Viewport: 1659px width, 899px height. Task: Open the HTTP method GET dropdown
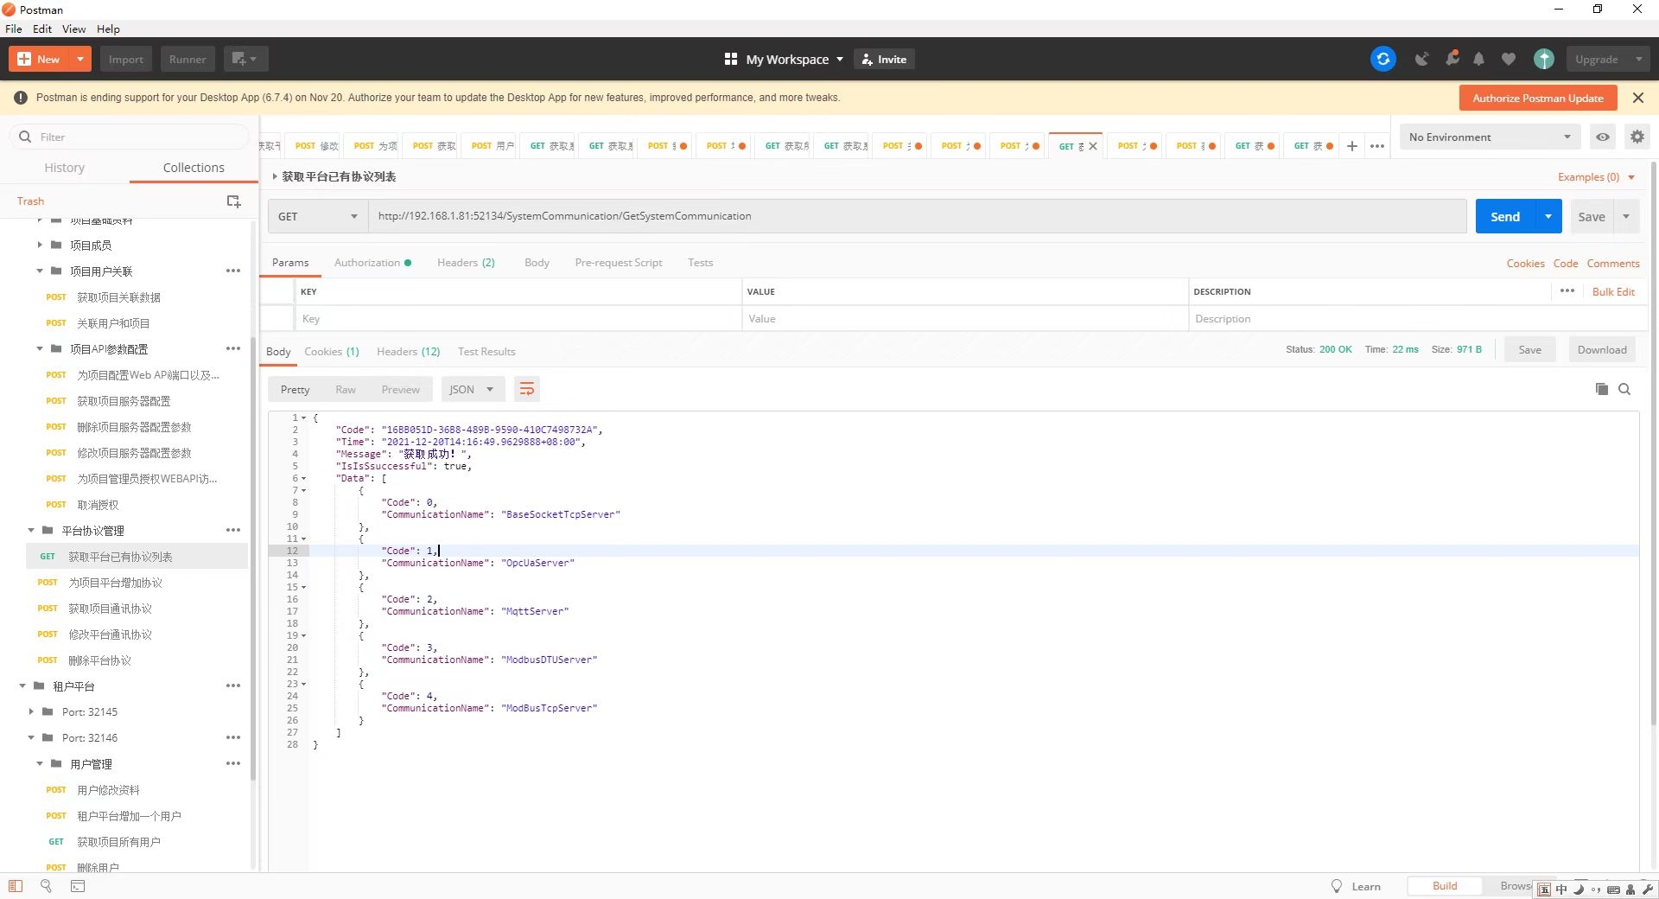(318, 216)
